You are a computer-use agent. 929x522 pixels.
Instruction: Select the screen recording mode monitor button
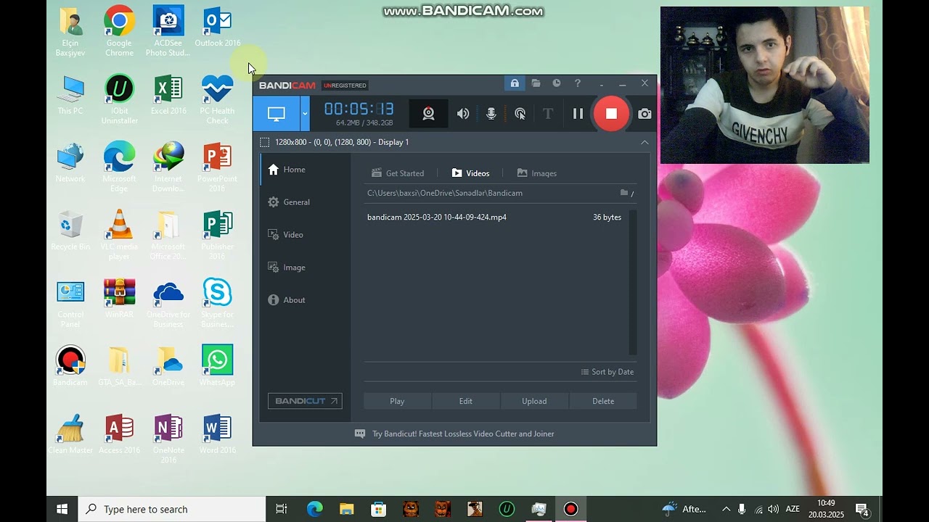277,114
